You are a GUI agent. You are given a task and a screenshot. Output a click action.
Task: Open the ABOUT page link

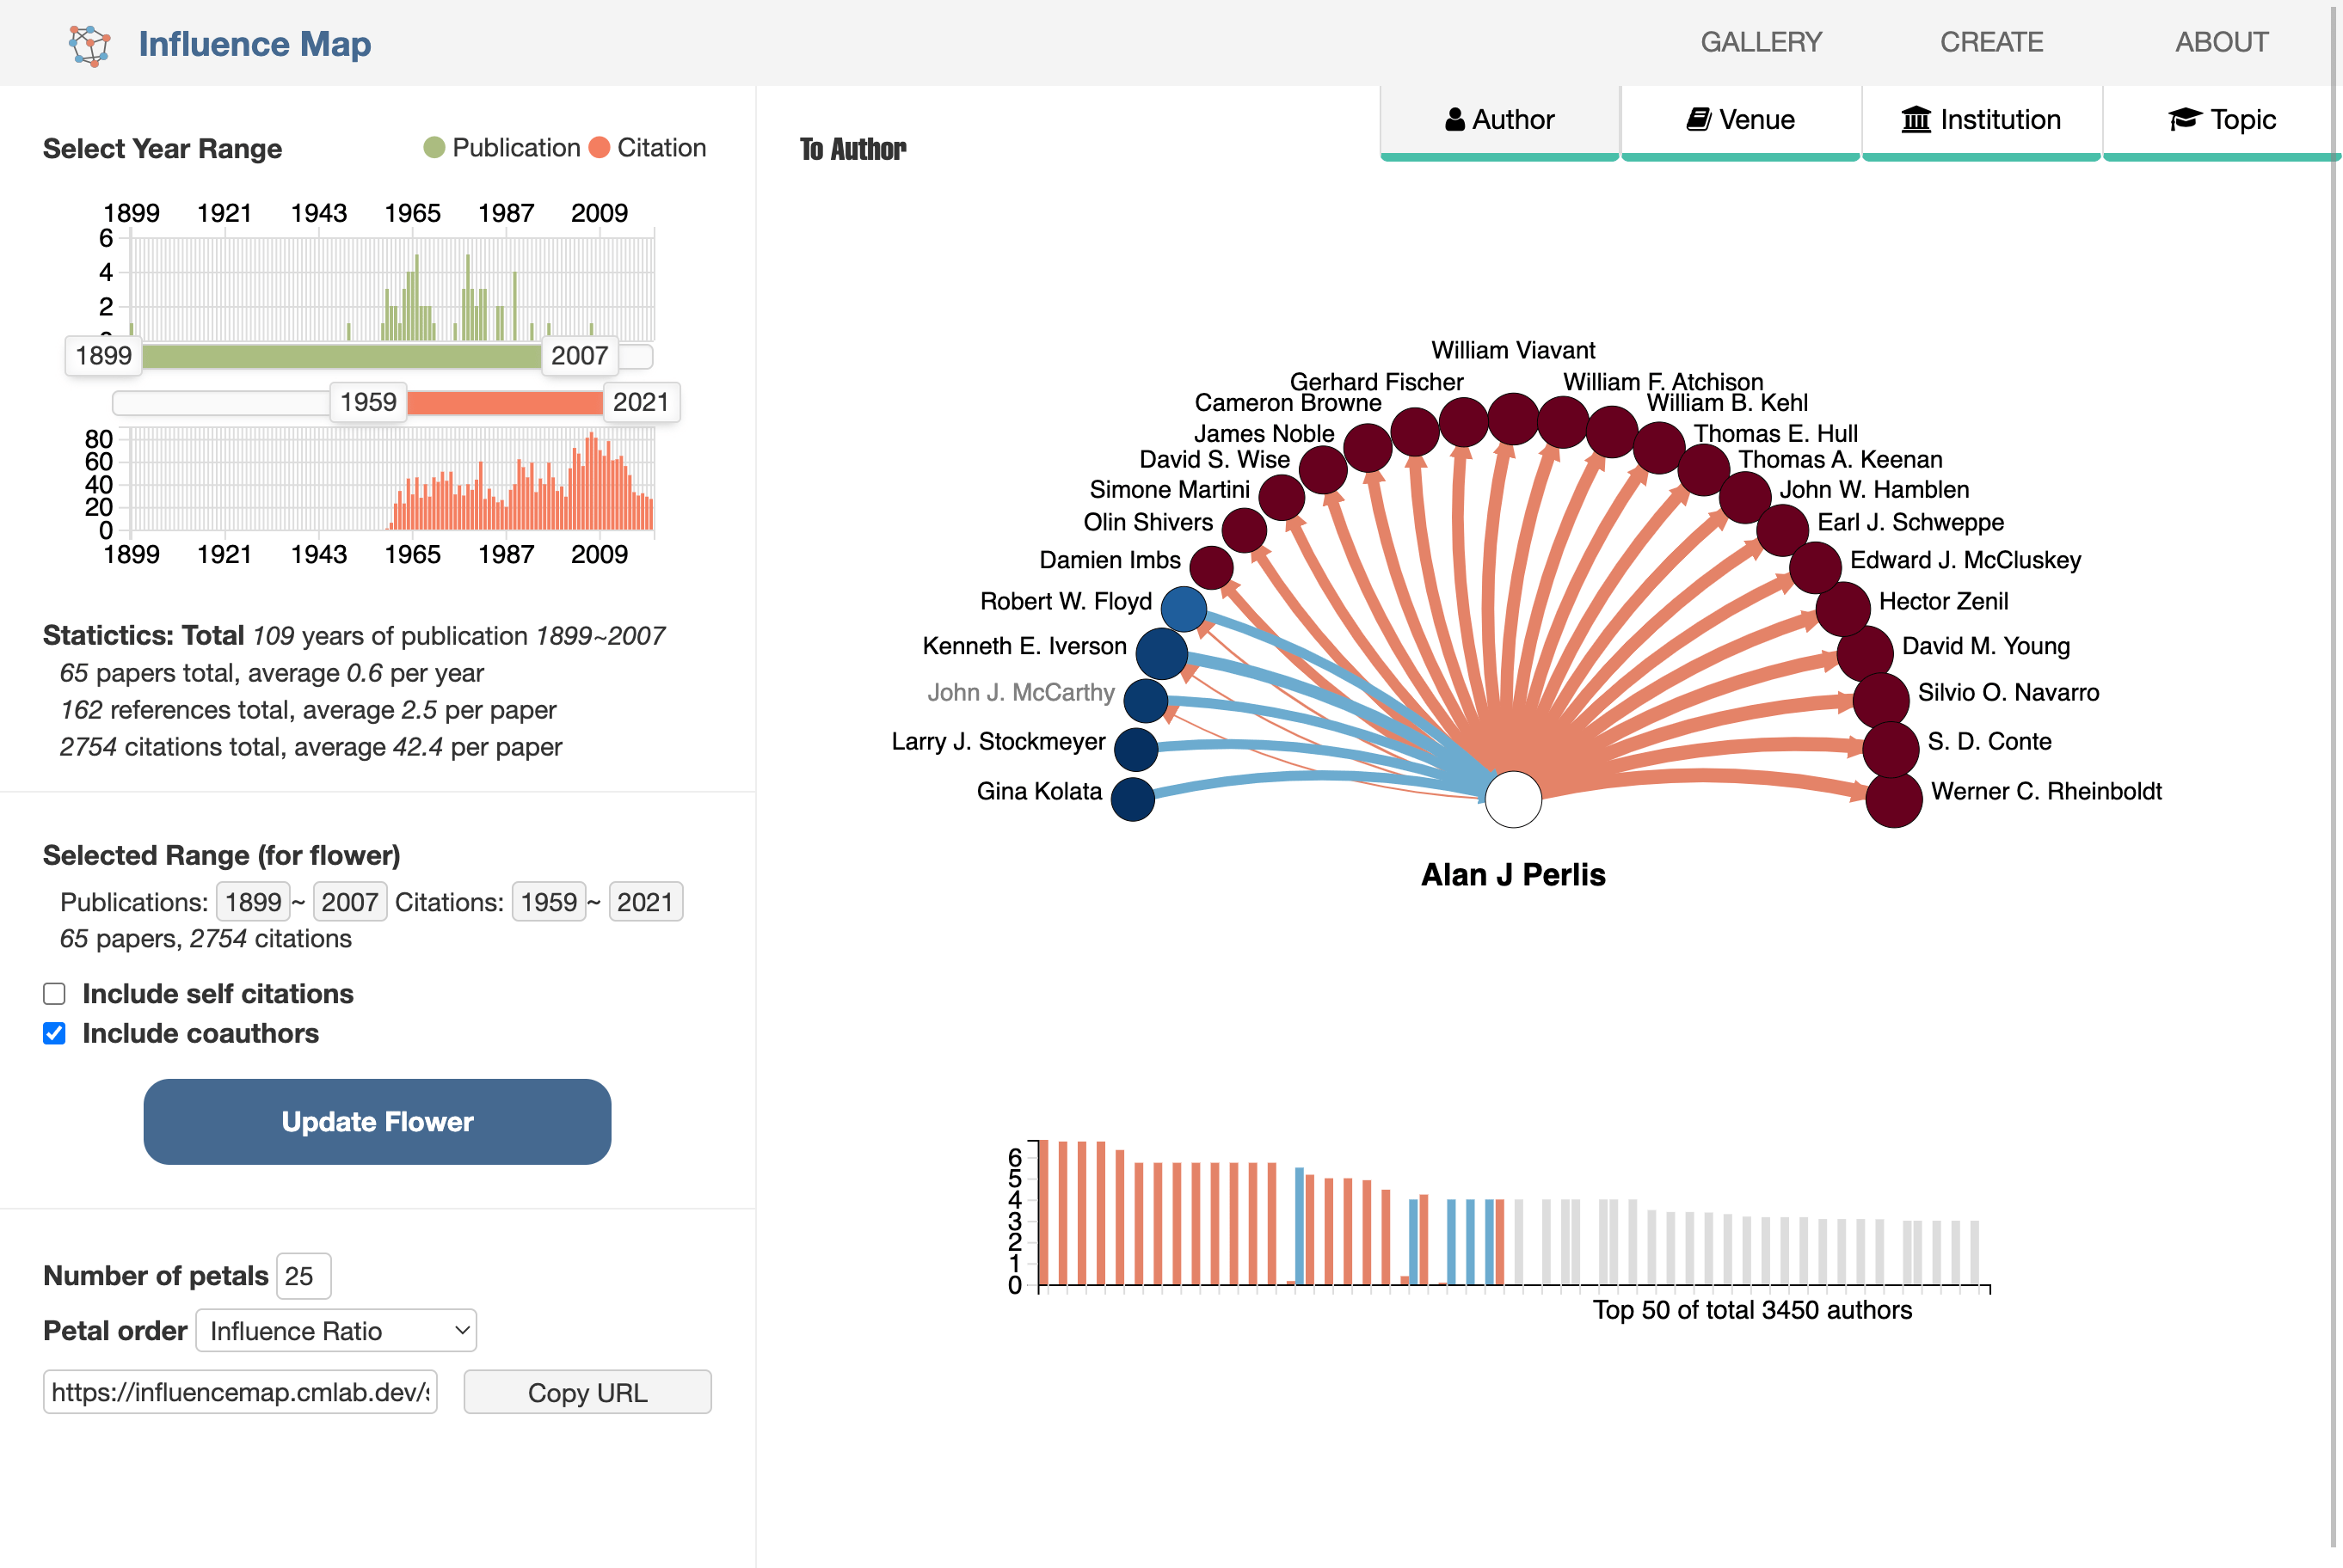[2221, 42]
